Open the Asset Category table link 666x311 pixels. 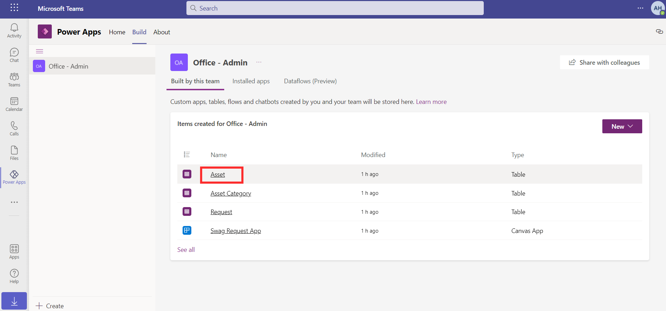(x=231, y=193)
